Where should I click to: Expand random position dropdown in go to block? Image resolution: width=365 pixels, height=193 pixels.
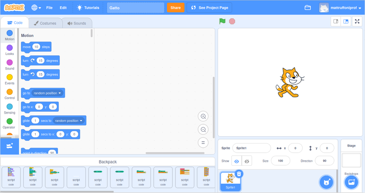click(x=59, y=93)
